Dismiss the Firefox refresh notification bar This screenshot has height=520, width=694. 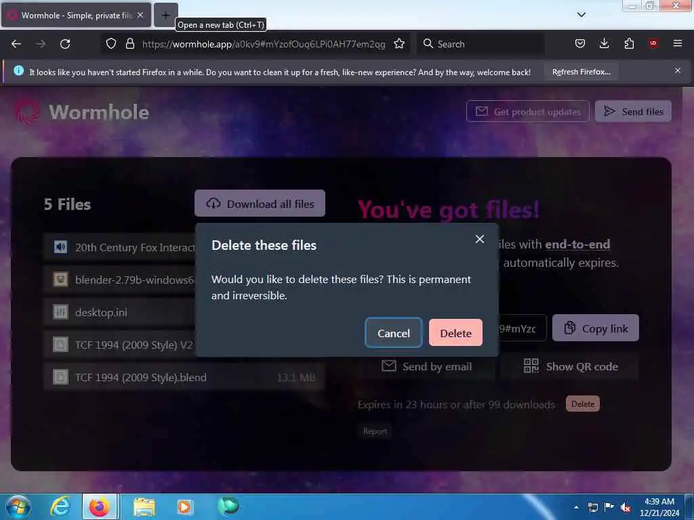point(678,70)
